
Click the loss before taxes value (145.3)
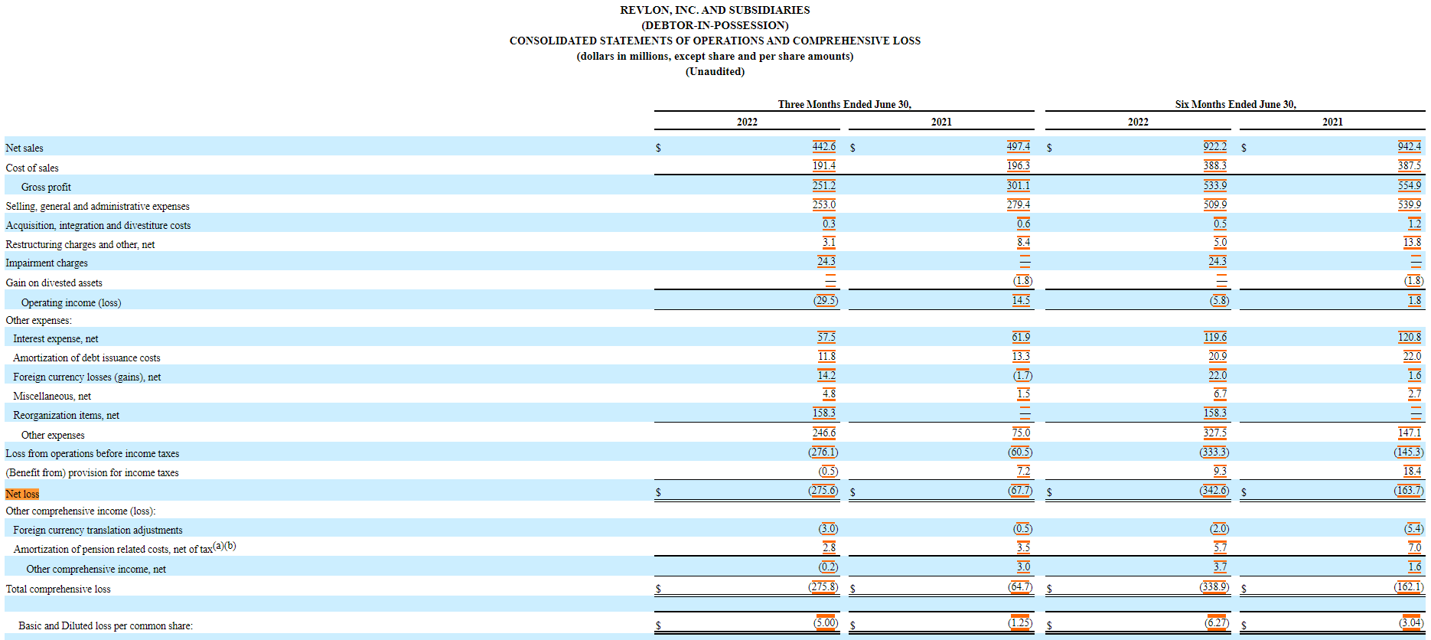[x=1409, y=452]
